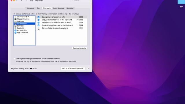Click 'Save picture of screen as a file' label

(x=54, y=17)
